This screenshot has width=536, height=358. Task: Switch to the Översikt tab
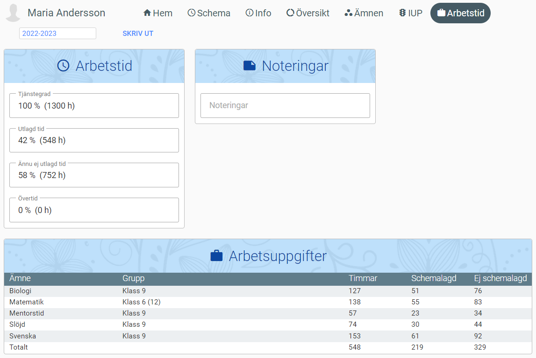[x=308, y=13]
